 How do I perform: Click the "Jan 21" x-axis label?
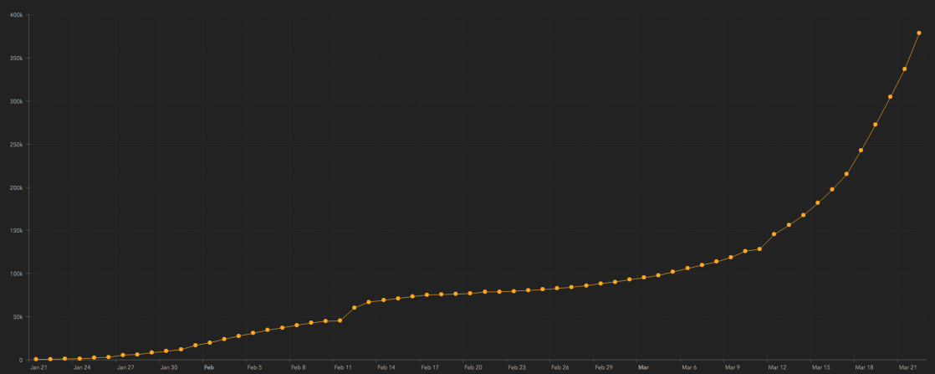point(38,367)
